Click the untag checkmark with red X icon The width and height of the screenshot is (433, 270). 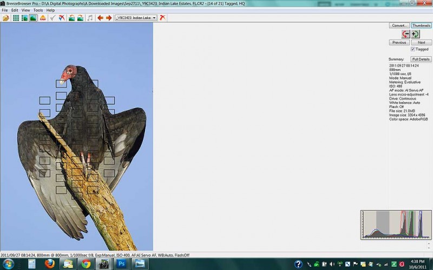[62, 18]
